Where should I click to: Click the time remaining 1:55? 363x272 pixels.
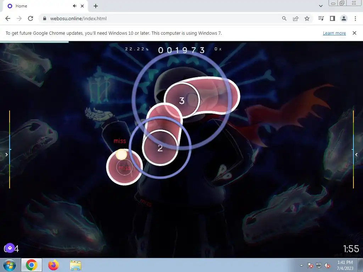[351, 249]
